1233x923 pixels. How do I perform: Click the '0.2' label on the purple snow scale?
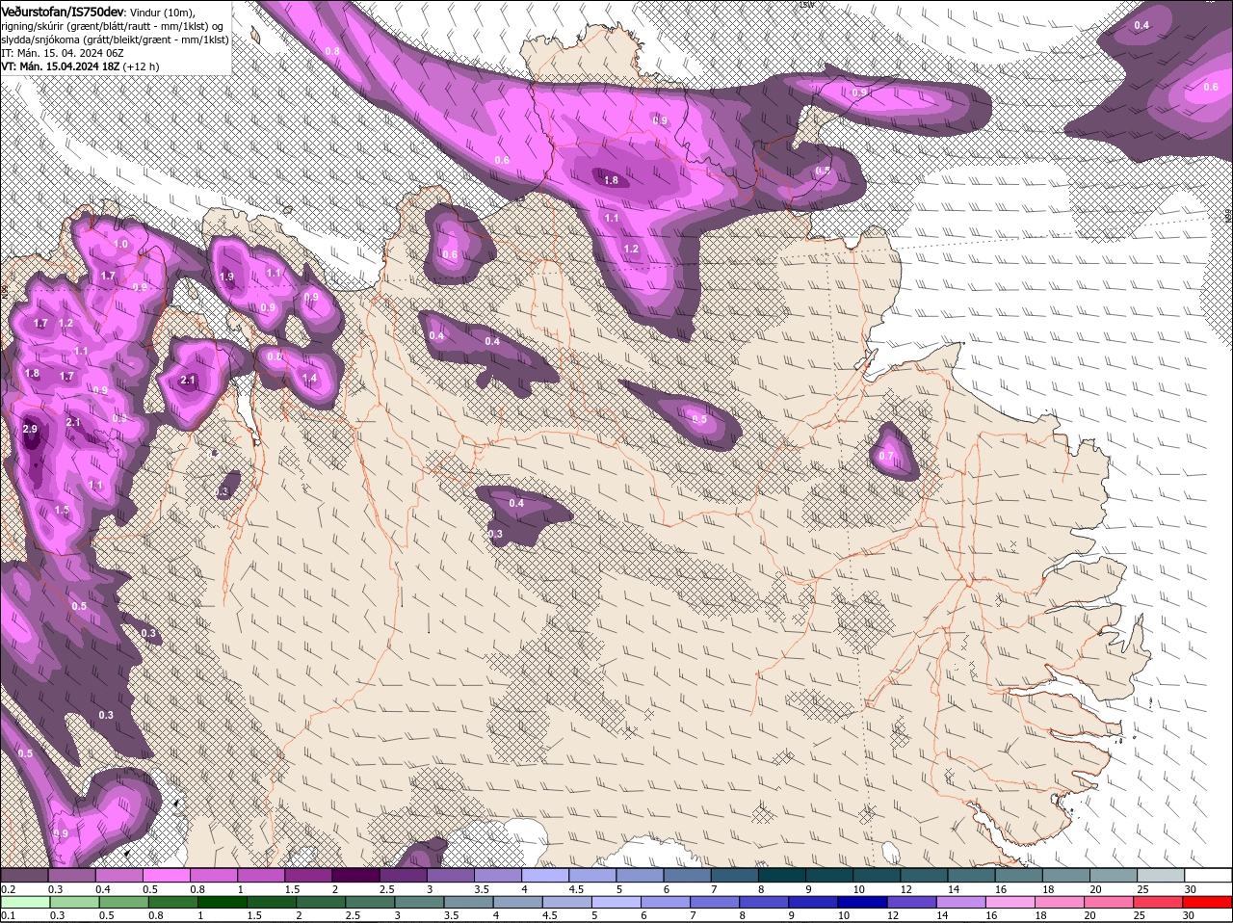point(8,889)
